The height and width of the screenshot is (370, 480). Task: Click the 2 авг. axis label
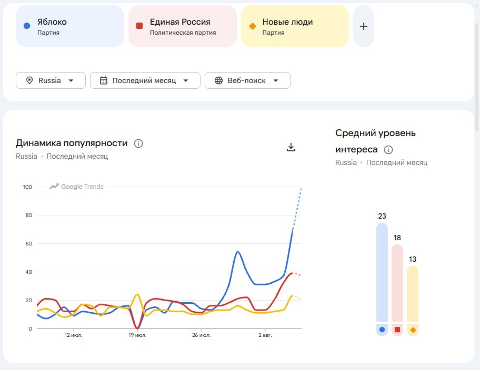click(x=265, y=335)
